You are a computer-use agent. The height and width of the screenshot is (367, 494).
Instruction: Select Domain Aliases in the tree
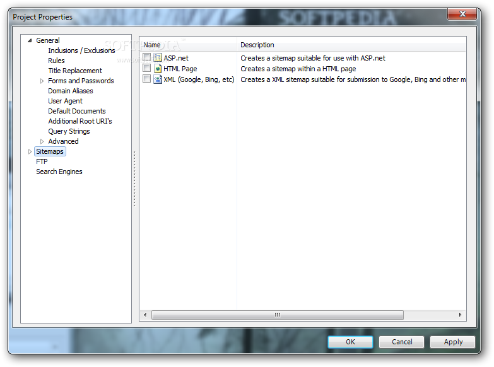(70, 91)
